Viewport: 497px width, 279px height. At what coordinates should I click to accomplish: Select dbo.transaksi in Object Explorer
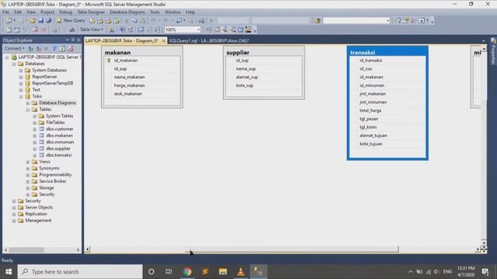click(59, 155)
